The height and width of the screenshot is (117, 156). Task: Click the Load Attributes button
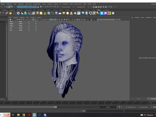pos(151,99)
